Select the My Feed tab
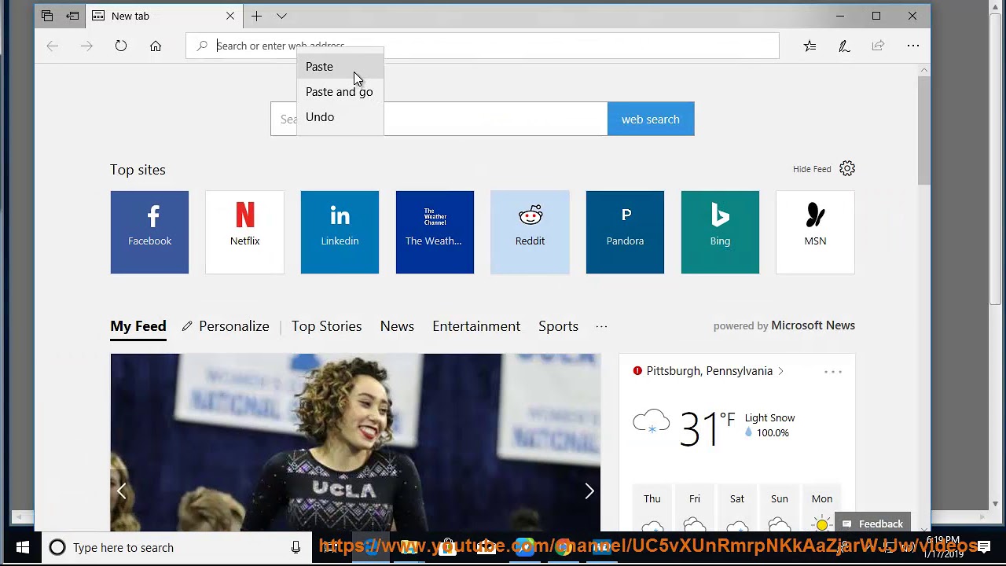Image resolution: width=1006 pixels, height=566 pixels. tap(138, 326)
